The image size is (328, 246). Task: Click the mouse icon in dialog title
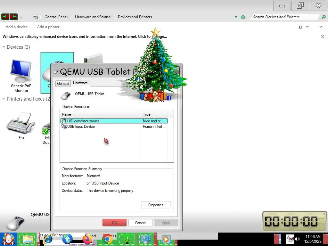tap(56, 72)
